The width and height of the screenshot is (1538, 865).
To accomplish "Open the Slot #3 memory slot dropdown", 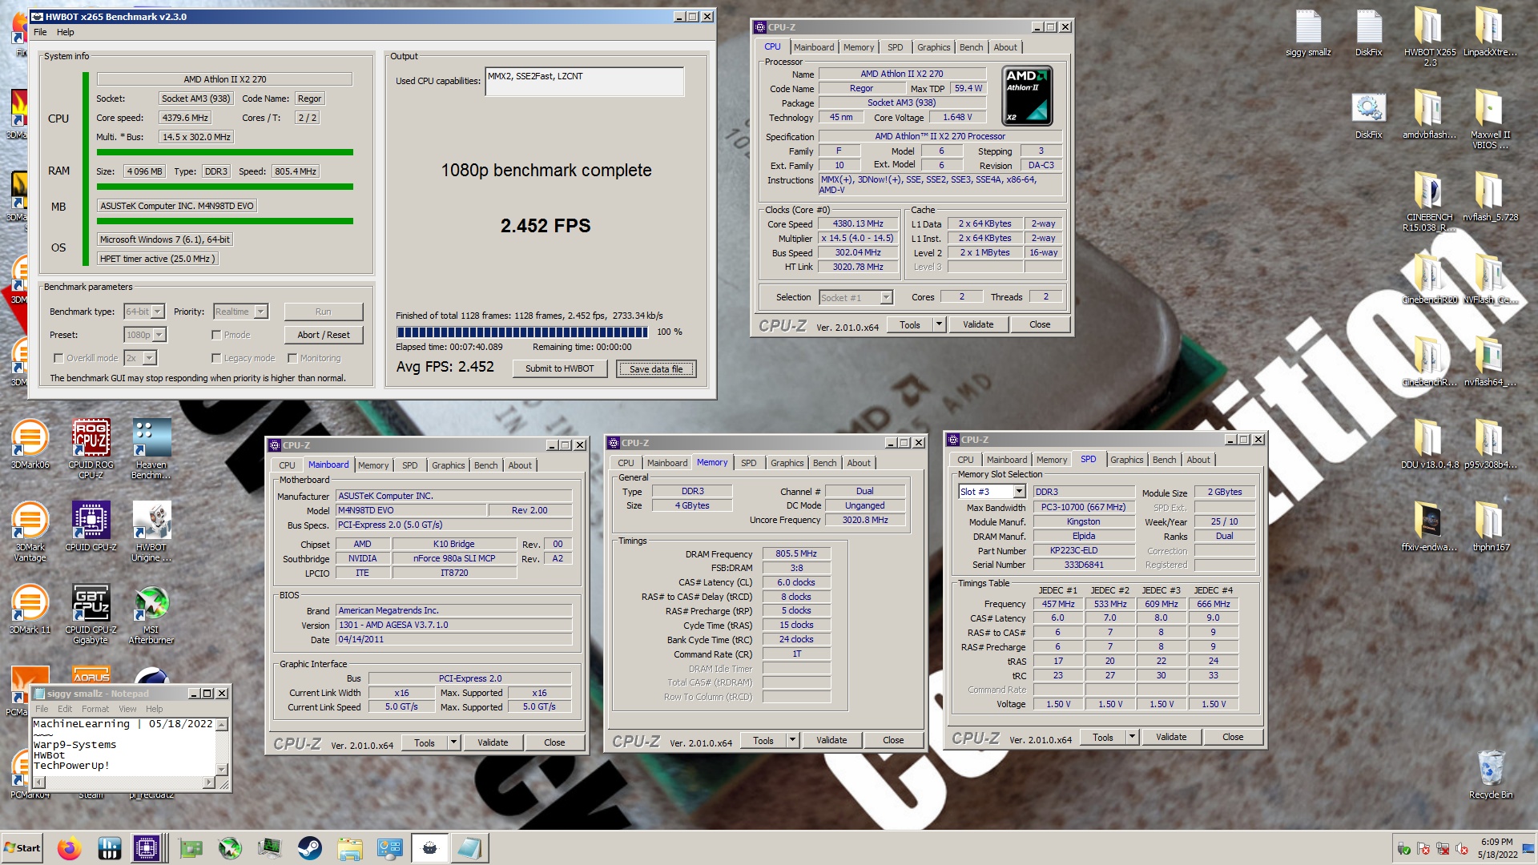I will point(992,492).
